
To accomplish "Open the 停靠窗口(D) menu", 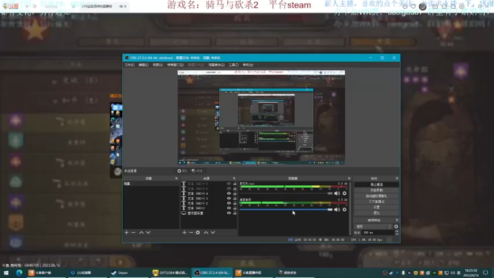I will [x=175, y=65].
